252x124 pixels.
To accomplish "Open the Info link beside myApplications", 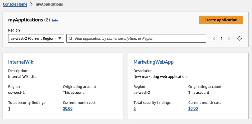I will pyautogui.click(x=55, y=20).
